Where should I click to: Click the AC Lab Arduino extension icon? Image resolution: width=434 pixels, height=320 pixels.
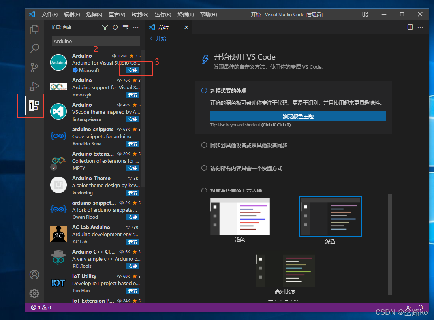click(58, 234)
